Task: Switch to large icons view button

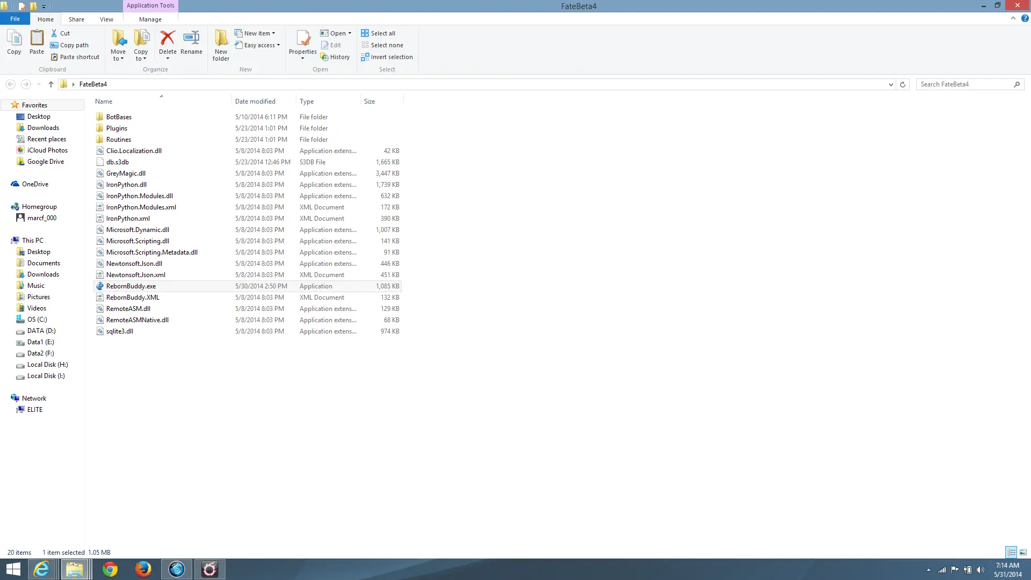Action: (x=1023, y=552)
